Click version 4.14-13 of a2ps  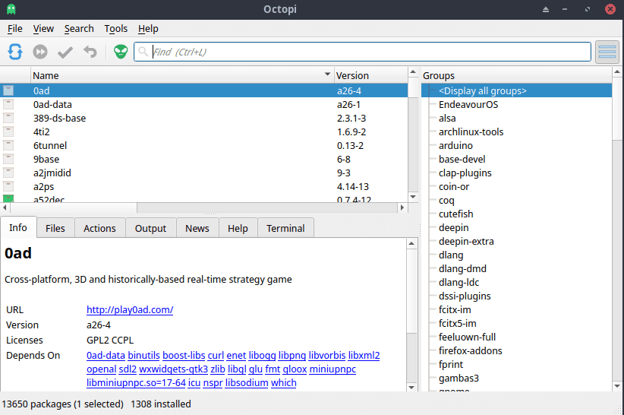click(353, 187)
